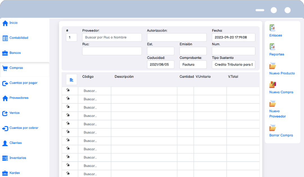Expand the Tipo Sustento dropdown

pos(233,64)
